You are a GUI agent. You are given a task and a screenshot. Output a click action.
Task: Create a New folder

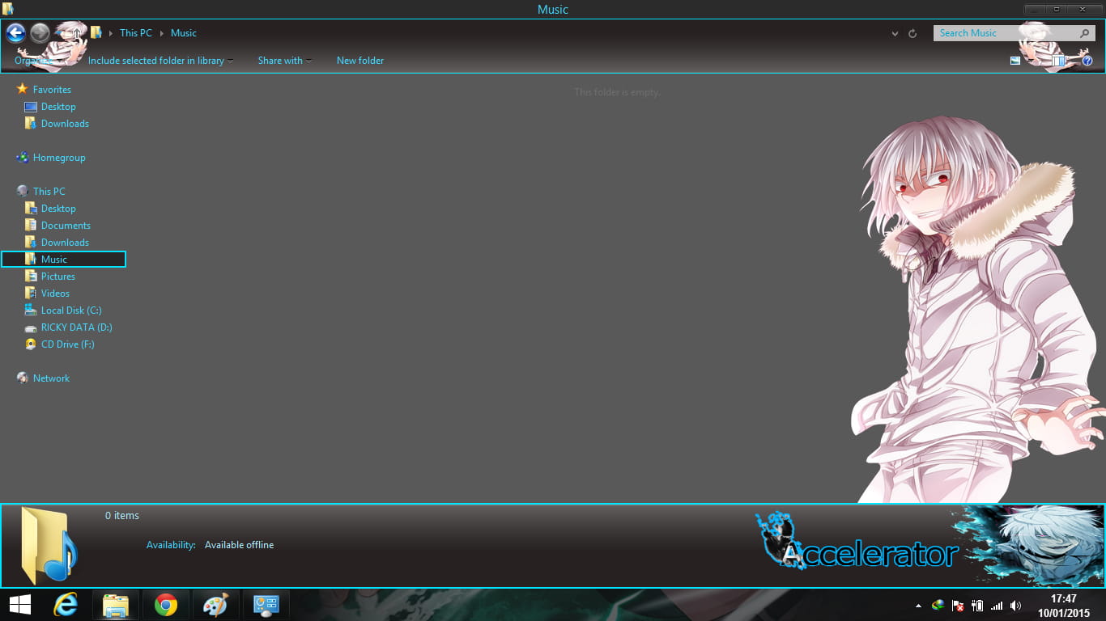[359, 60]
